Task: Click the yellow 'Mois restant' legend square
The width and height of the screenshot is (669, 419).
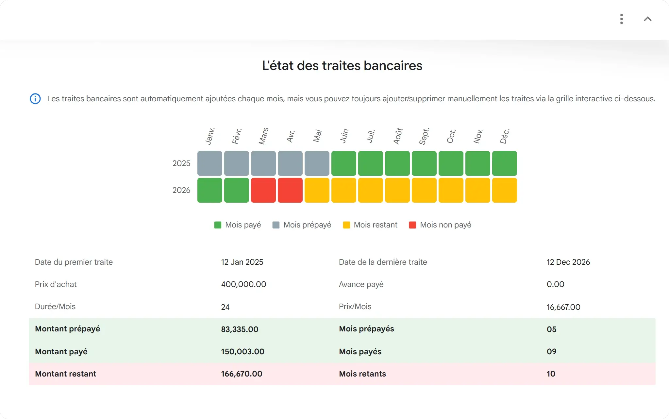Action: [346, 225]
